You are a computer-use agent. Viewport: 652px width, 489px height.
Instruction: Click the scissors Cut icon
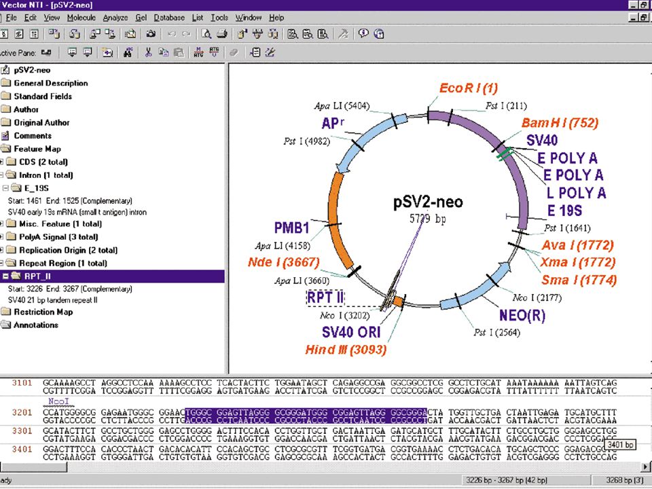pyautogui.click(x=149, y=52)
